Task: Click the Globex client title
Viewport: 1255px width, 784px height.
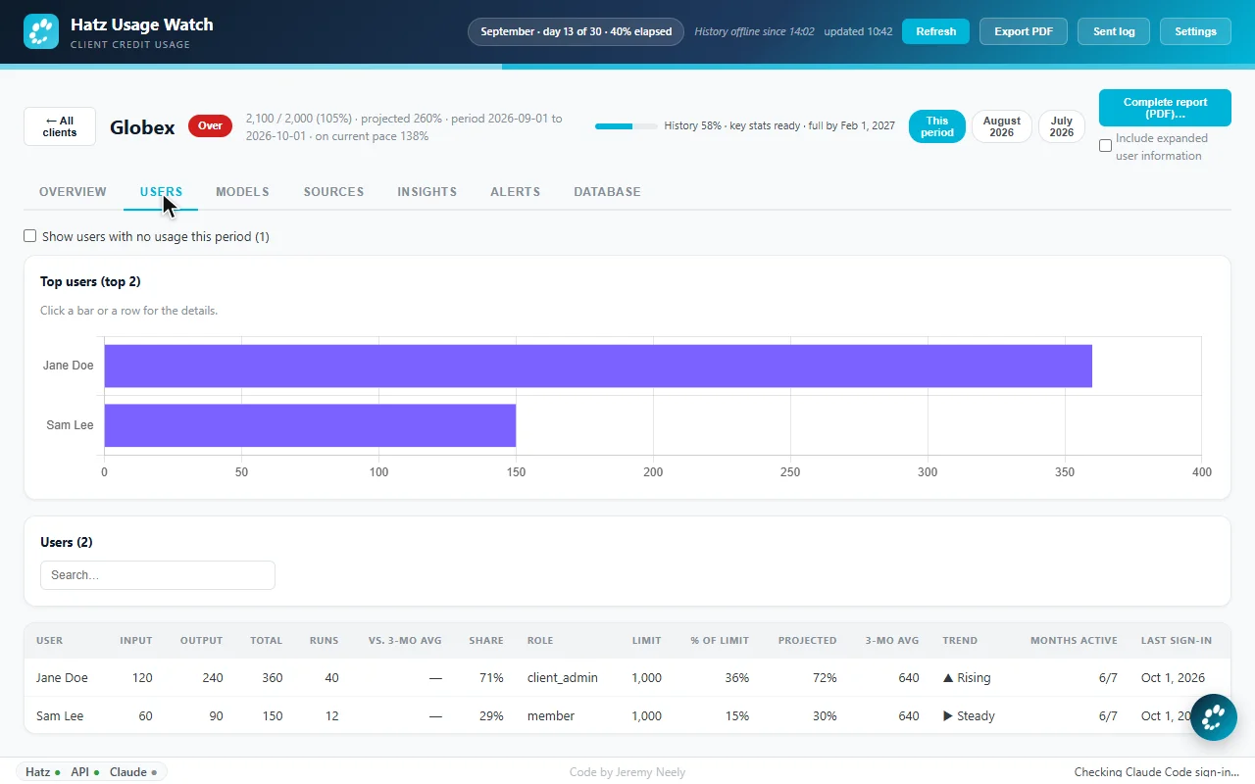Action: (x=142, y=126)
